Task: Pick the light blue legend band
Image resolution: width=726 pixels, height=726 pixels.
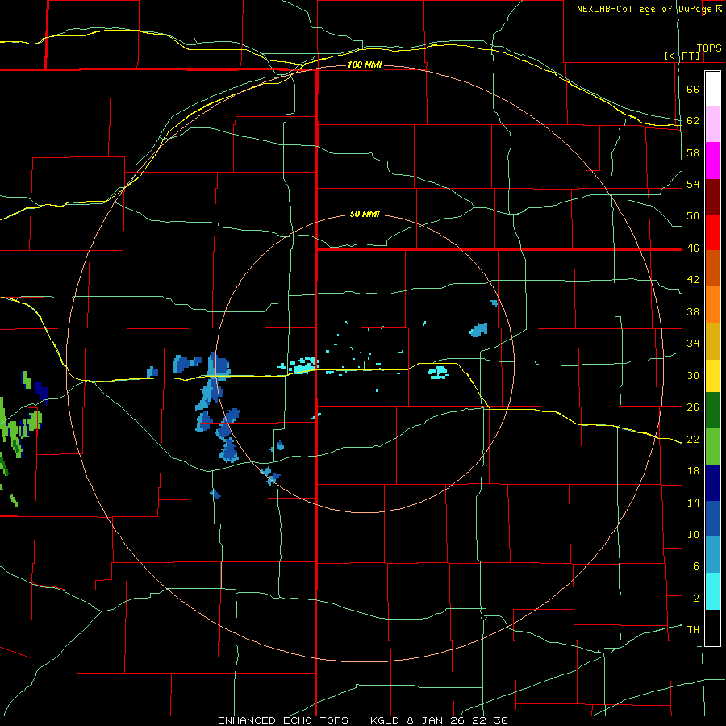Action: [712, 555]
